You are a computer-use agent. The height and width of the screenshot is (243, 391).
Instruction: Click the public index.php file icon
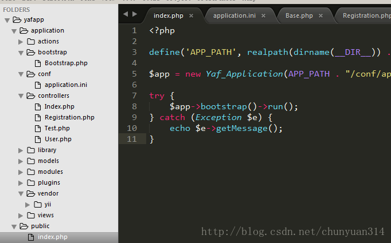(x=31, y=237)
